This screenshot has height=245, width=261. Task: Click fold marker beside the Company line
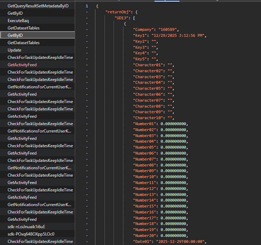[86, 29]
